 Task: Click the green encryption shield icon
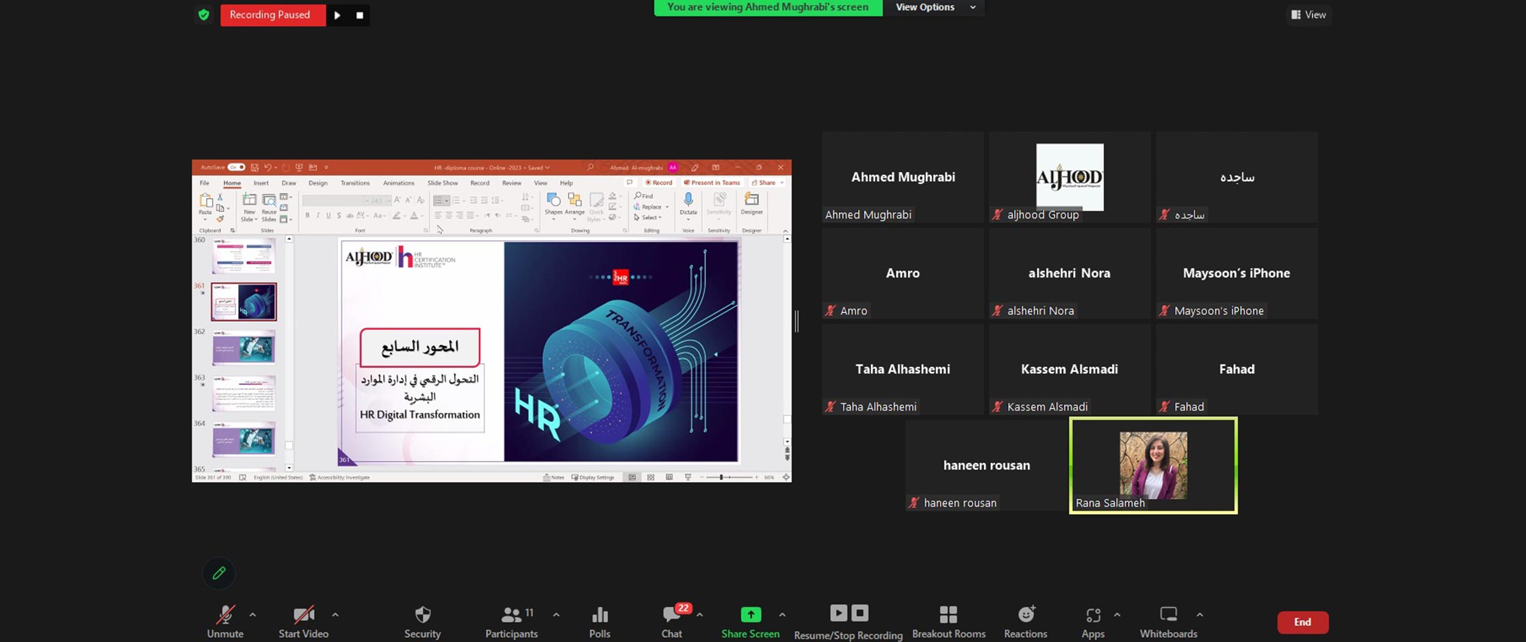point(203,14)
